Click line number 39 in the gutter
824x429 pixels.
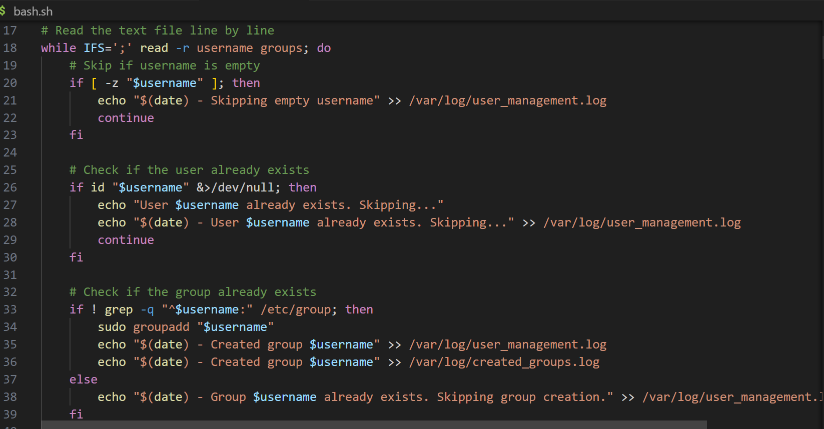[x=10, y=414]
